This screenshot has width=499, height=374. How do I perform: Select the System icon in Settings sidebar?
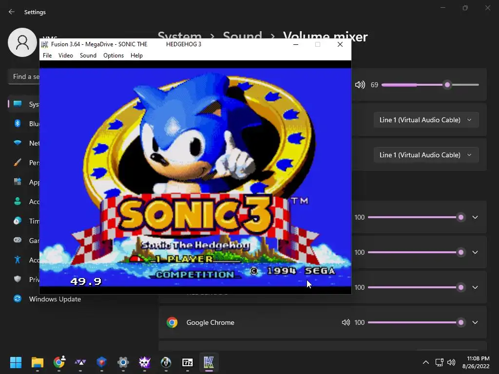18,104
